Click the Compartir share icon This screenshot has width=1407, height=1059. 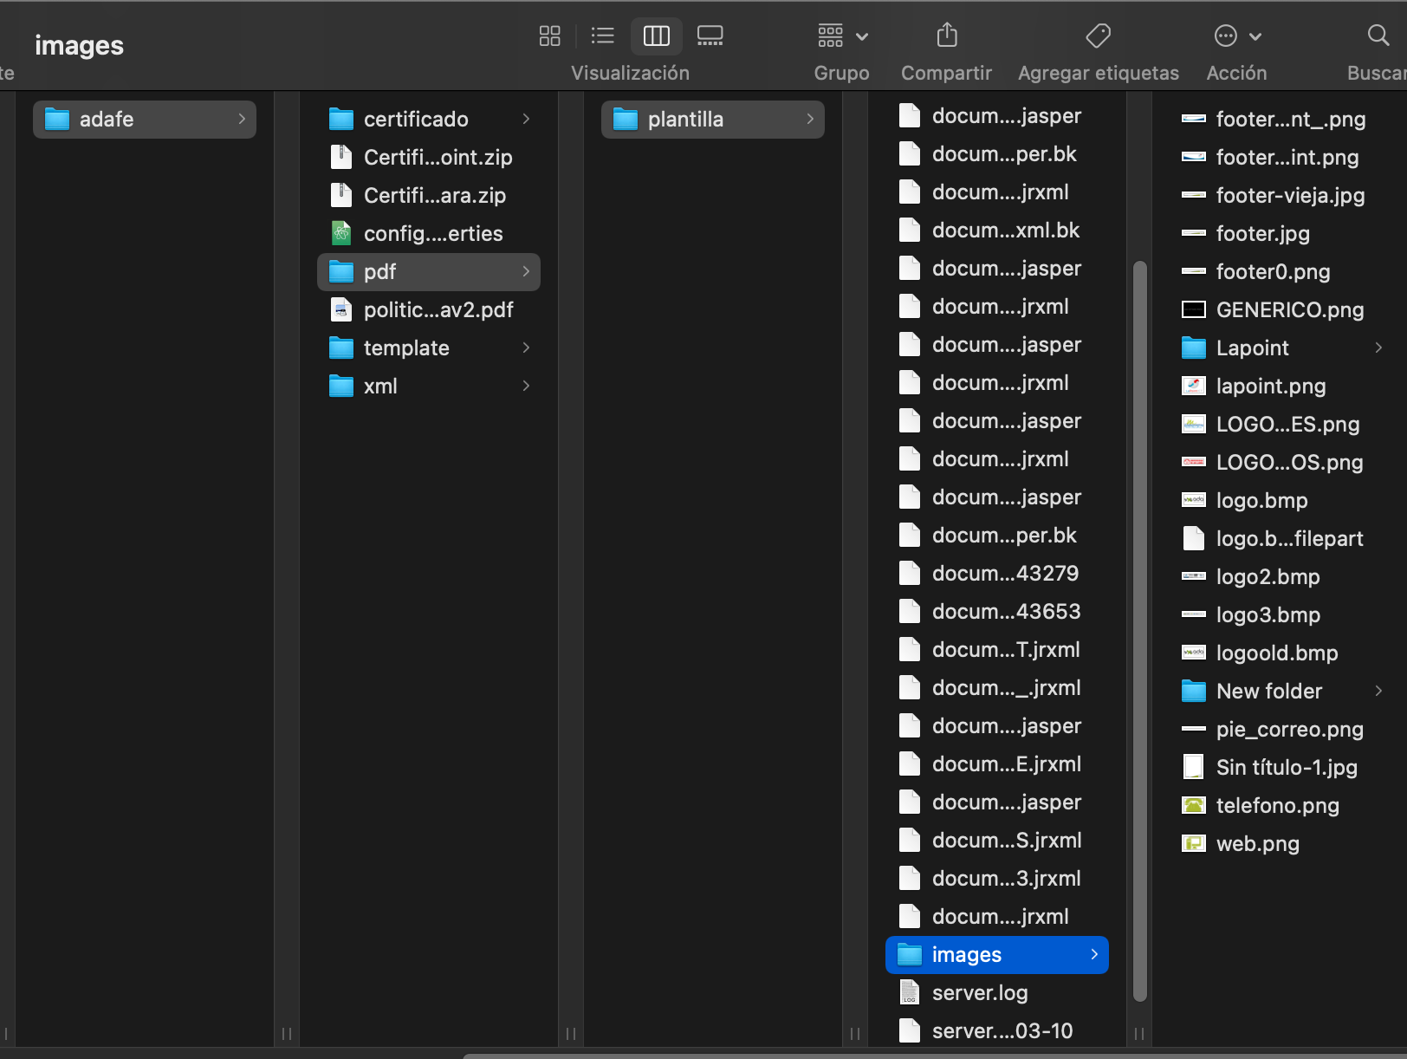[x=947, y=36]
